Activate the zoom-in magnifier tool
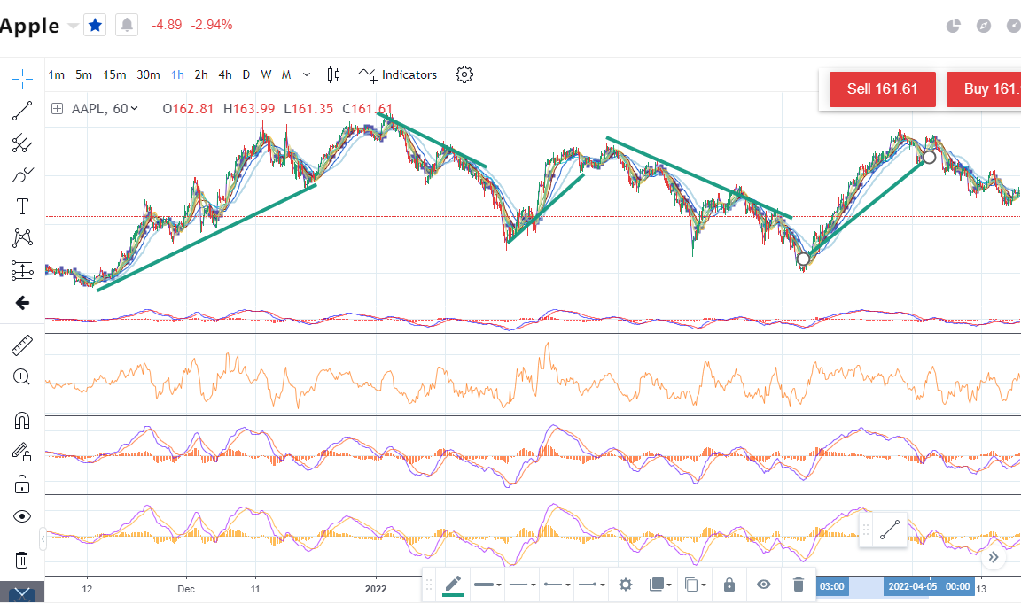Viewport: 1021px width, 604px height. (x=22, y=376)
